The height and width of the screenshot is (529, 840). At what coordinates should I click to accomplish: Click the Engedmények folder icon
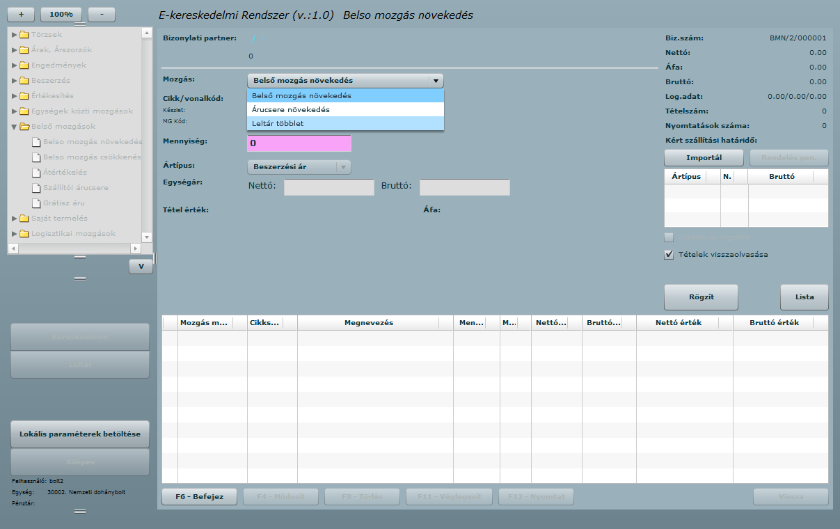click(x=24, y=65)
